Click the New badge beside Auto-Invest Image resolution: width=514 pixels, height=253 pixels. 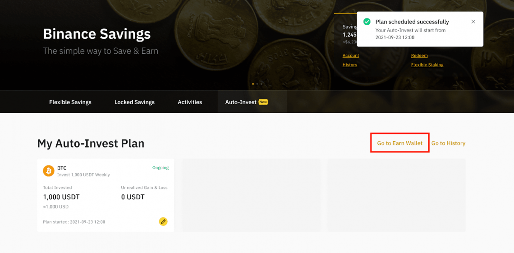pos(263,102)
